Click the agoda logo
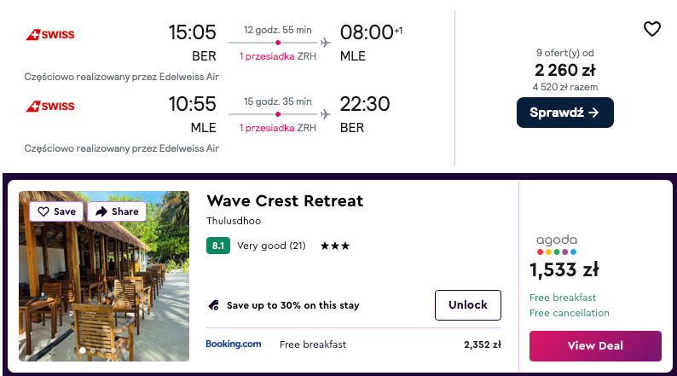The image size is (677, 376). 556,244
